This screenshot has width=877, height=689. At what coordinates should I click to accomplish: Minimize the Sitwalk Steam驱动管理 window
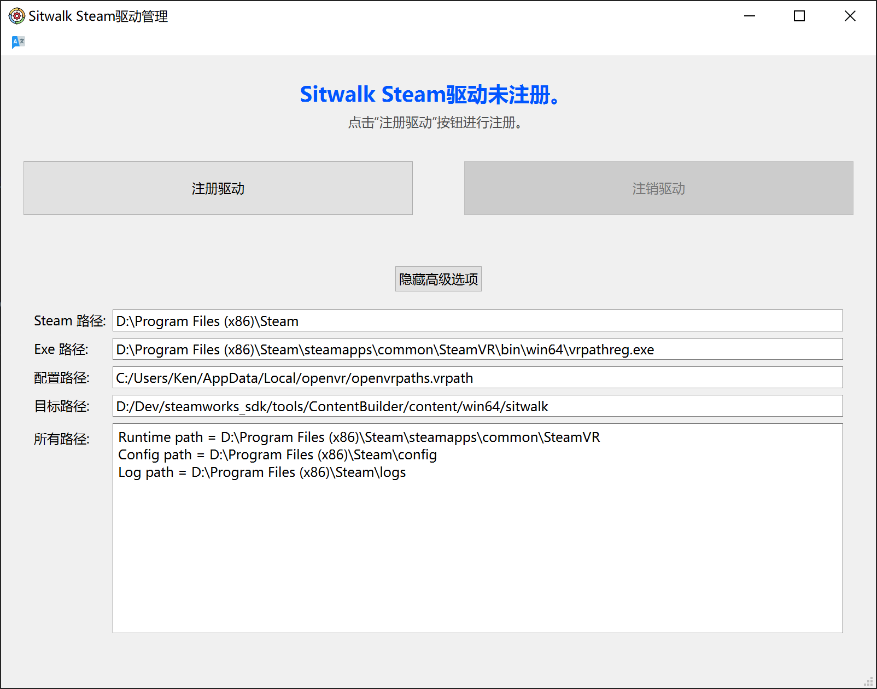point(750,16)
